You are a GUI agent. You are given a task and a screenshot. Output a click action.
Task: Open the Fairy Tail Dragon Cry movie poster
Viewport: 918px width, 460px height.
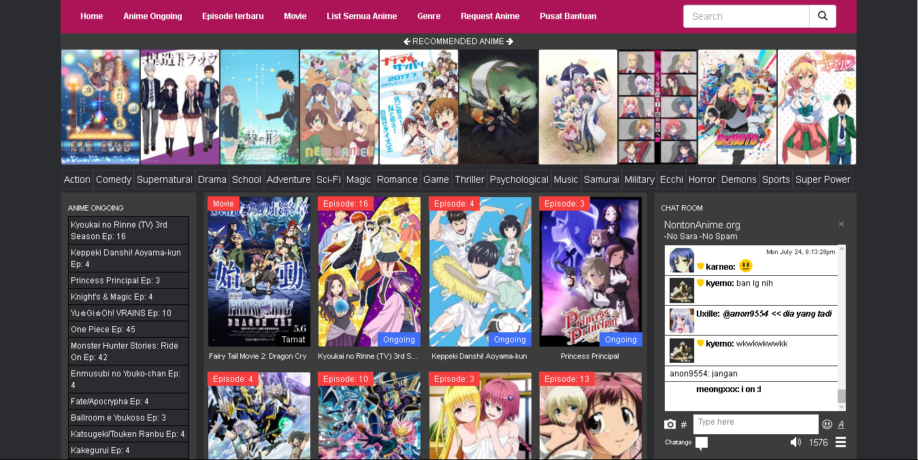point(259,272)
